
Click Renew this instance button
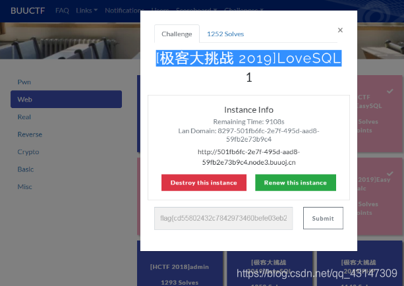(x=295, y=183)
